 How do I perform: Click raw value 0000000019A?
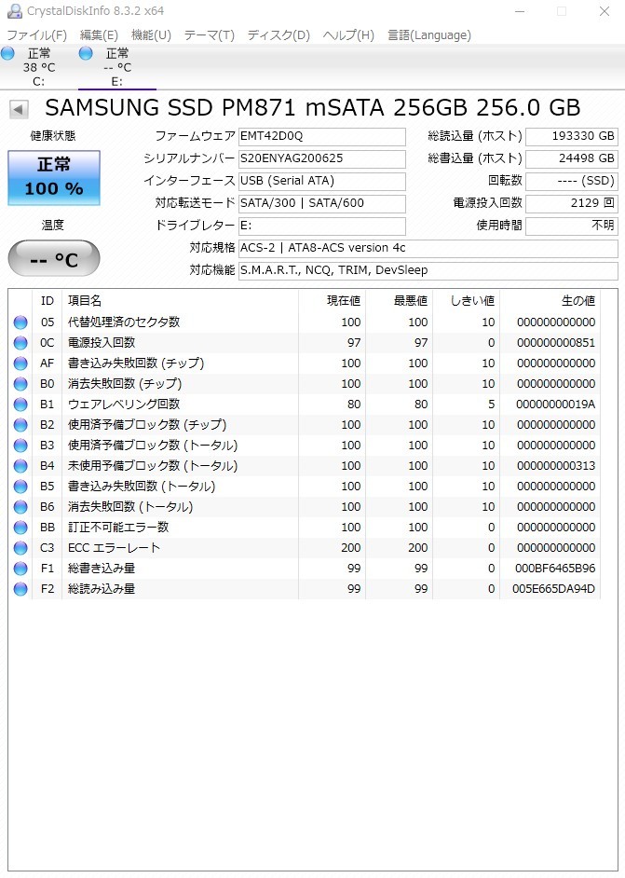[556, 405]
